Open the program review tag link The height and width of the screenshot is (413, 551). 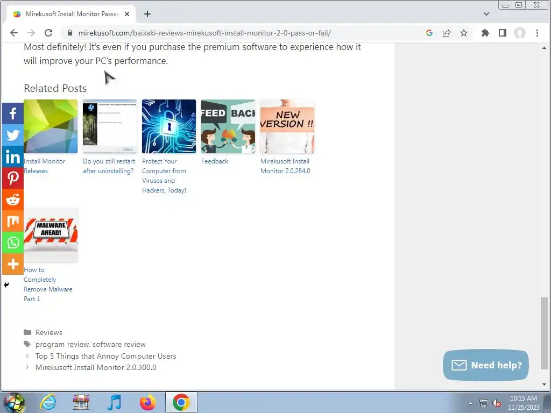62,344
